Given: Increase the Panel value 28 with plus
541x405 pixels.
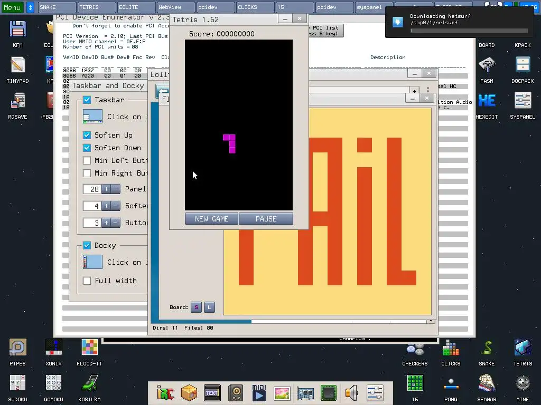Looking at the screenshot, I should tap(106, 189).
